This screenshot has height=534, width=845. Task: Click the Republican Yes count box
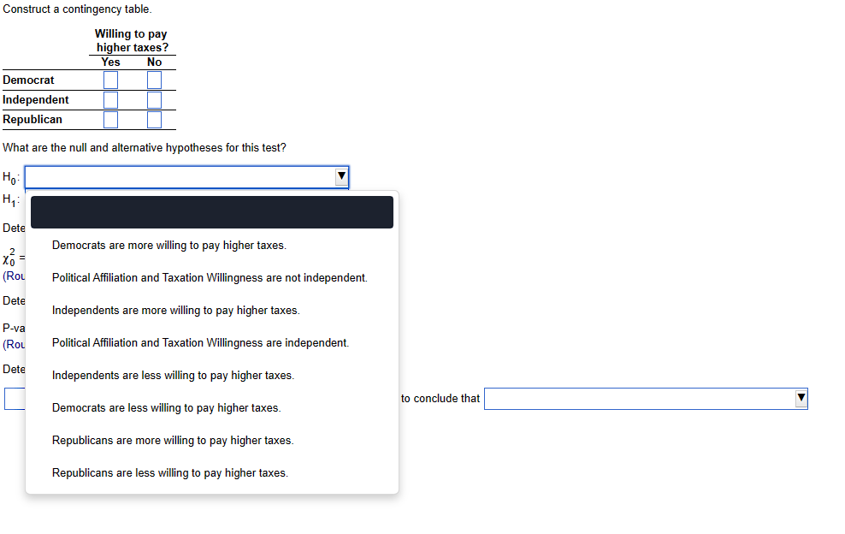pyautogui.click(x=110, y=119)
